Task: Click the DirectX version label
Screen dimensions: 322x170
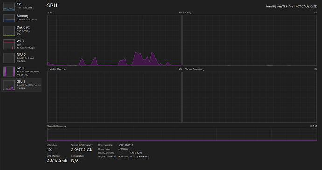Action: pos(106,153)
